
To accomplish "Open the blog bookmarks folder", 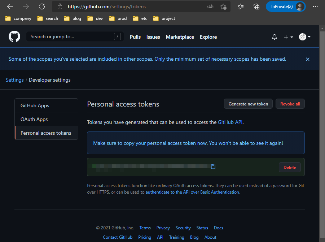I will (x=73, y=18).
